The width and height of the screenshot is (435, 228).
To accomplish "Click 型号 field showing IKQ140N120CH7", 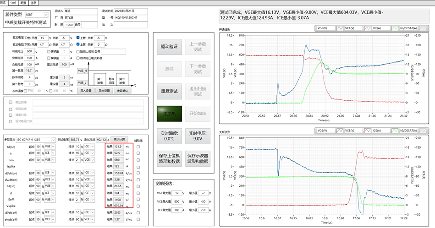I will tap(131, 18).
